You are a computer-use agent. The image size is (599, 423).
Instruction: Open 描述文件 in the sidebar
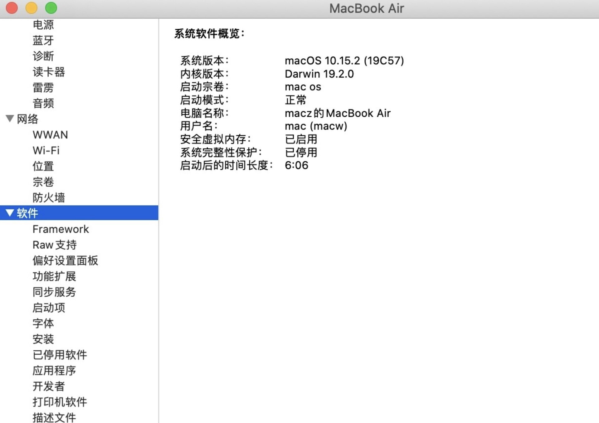(x=54, y=417)
